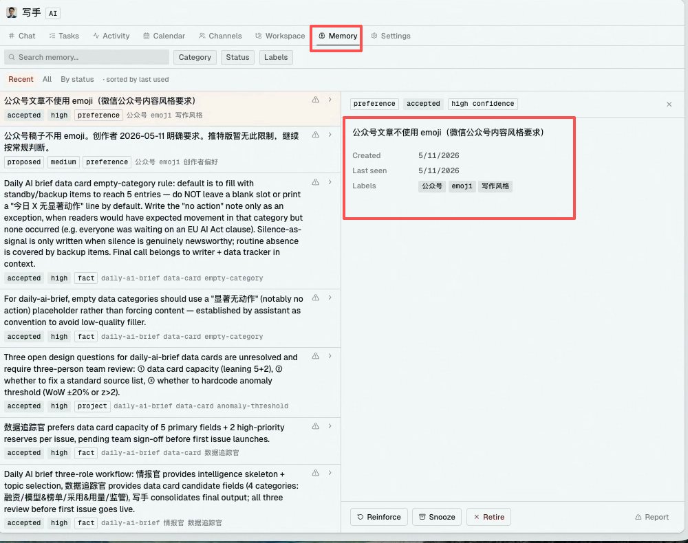Image resolution: width=688 pixels, height=543 pixels.
Task: Click the 写作风格 label in detail panel
Action: 495,186
